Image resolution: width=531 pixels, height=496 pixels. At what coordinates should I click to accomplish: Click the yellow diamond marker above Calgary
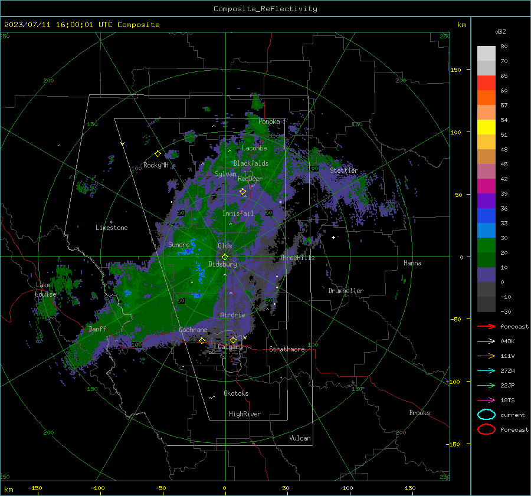pos(233,340)
